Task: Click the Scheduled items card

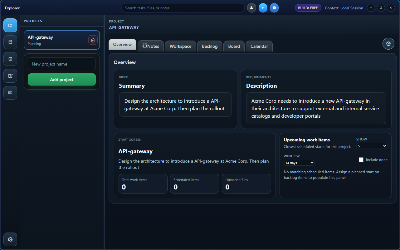Action: [x=195, y=184]
